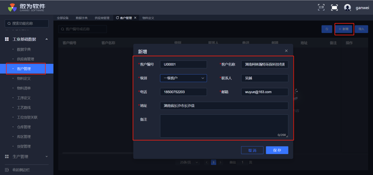373x175 pixels.
Task: Open 库区管理 in the sidebar
Action: [x=24, y=137]
